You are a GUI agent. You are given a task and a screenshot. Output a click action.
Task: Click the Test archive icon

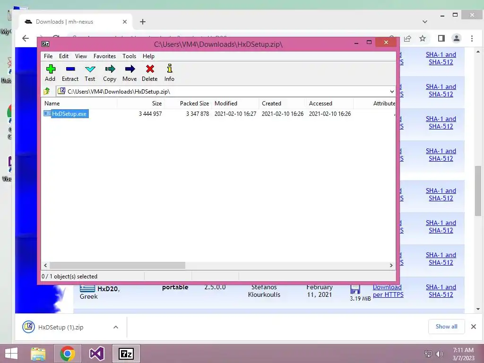click(x=90, y=69)
